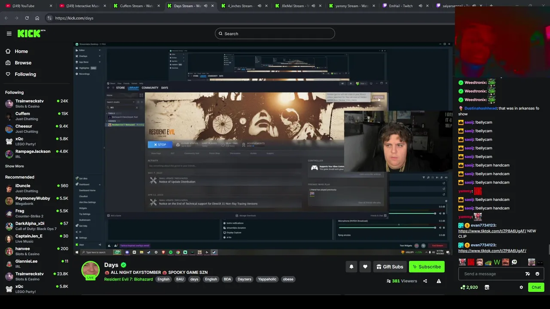Image resolution: width=550 pixels, height=309 pixels.
Task: Open Cheesur followed channel
Action: [x=37, y=129]
